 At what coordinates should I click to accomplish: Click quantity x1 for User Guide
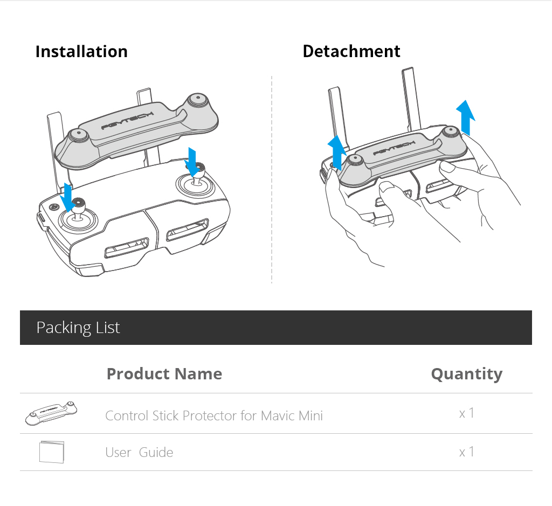(467, 452)
